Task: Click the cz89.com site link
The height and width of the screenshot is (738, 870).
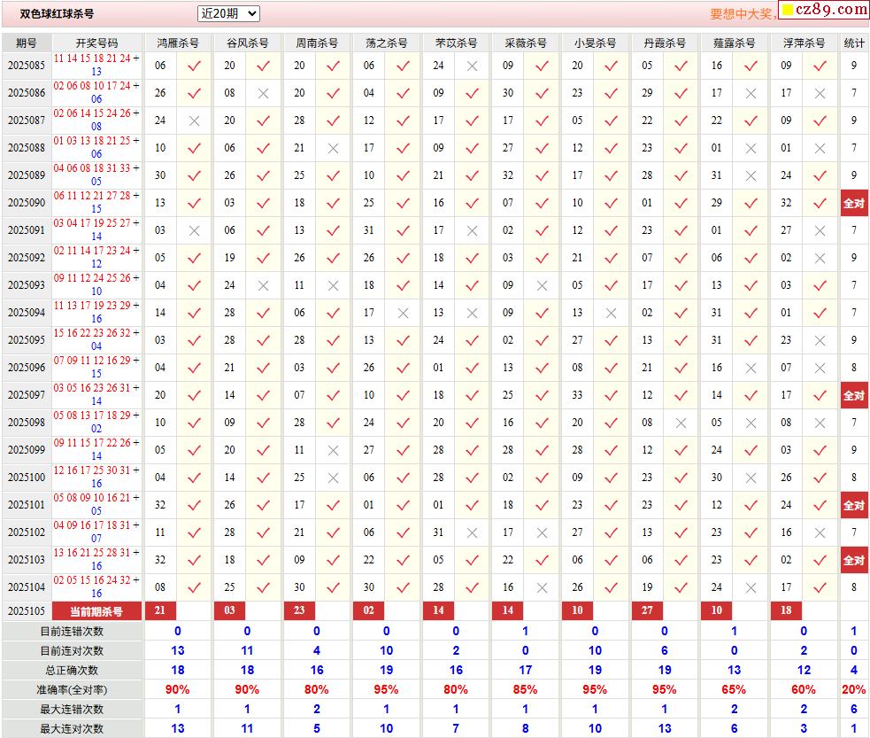Action: pyautogui.click(x=824, y=10)
